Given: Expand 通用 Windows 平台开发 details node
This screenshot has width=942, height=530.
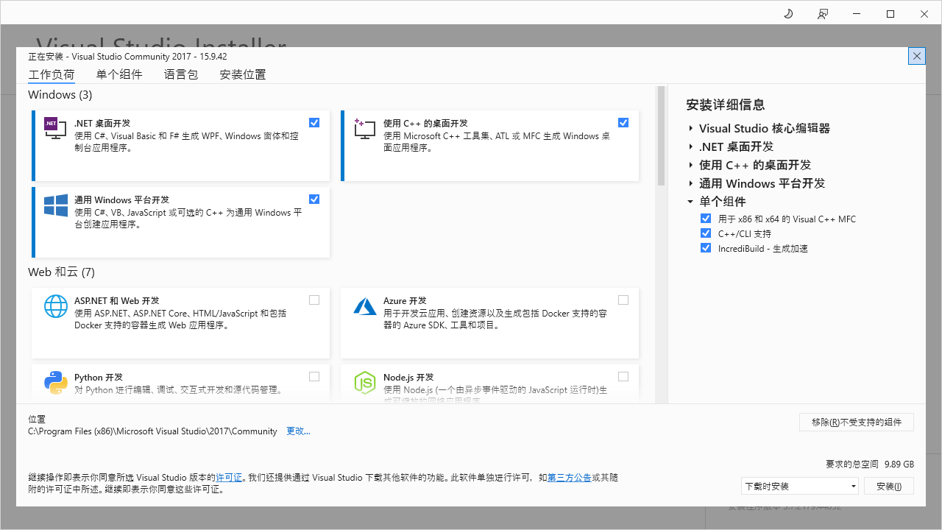Looking at the screenshot, I should pos(691,183).
